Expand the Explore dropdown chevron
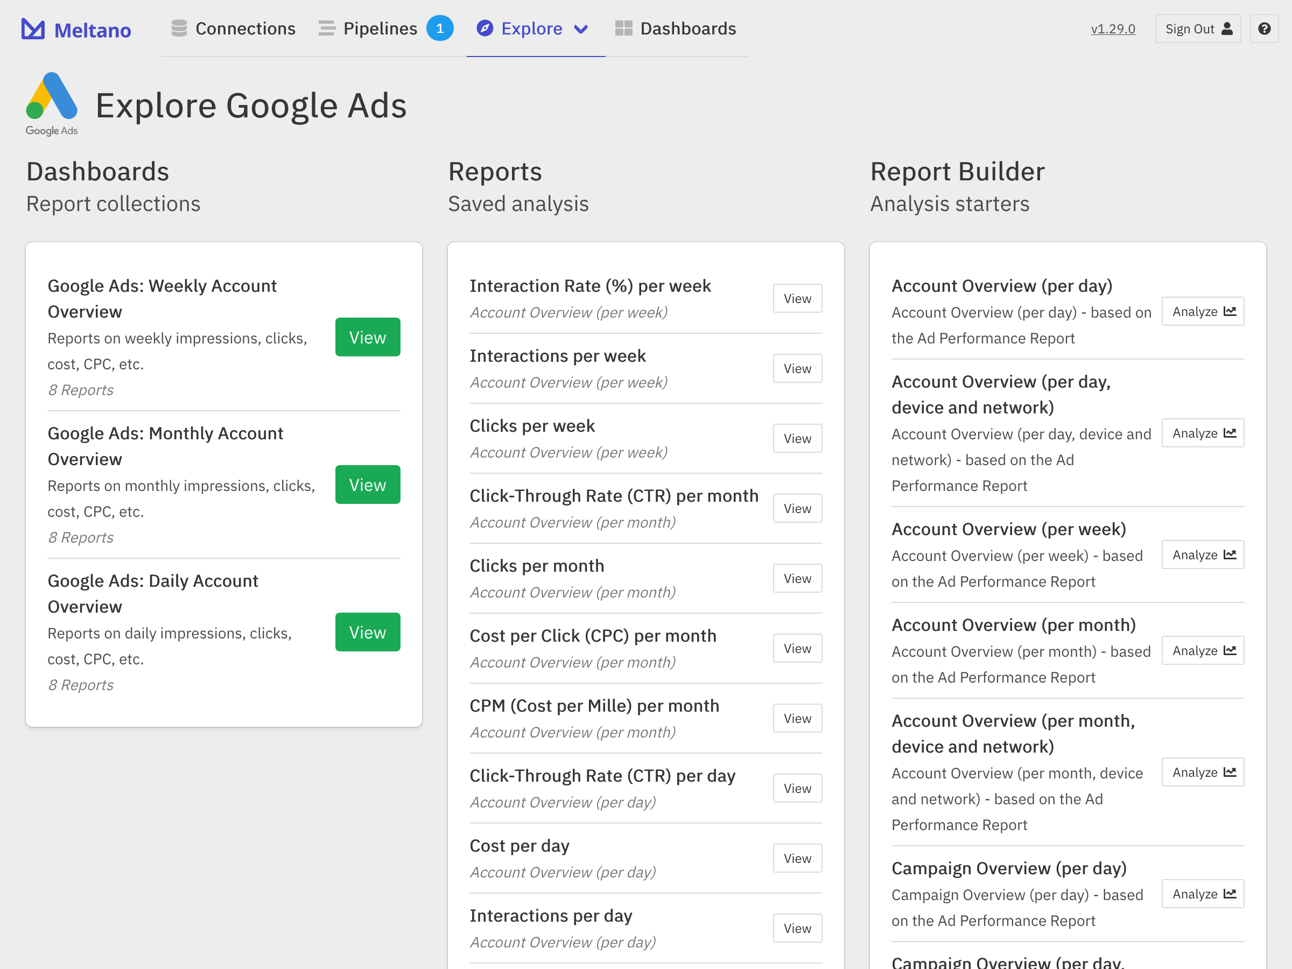 click(580, 29)
